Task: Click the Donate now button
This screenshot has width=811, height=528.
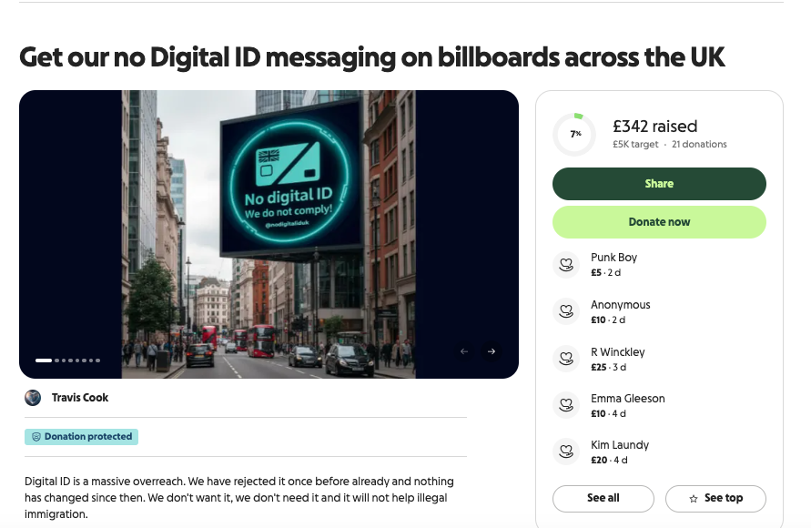Action: (x=659, y=222)
